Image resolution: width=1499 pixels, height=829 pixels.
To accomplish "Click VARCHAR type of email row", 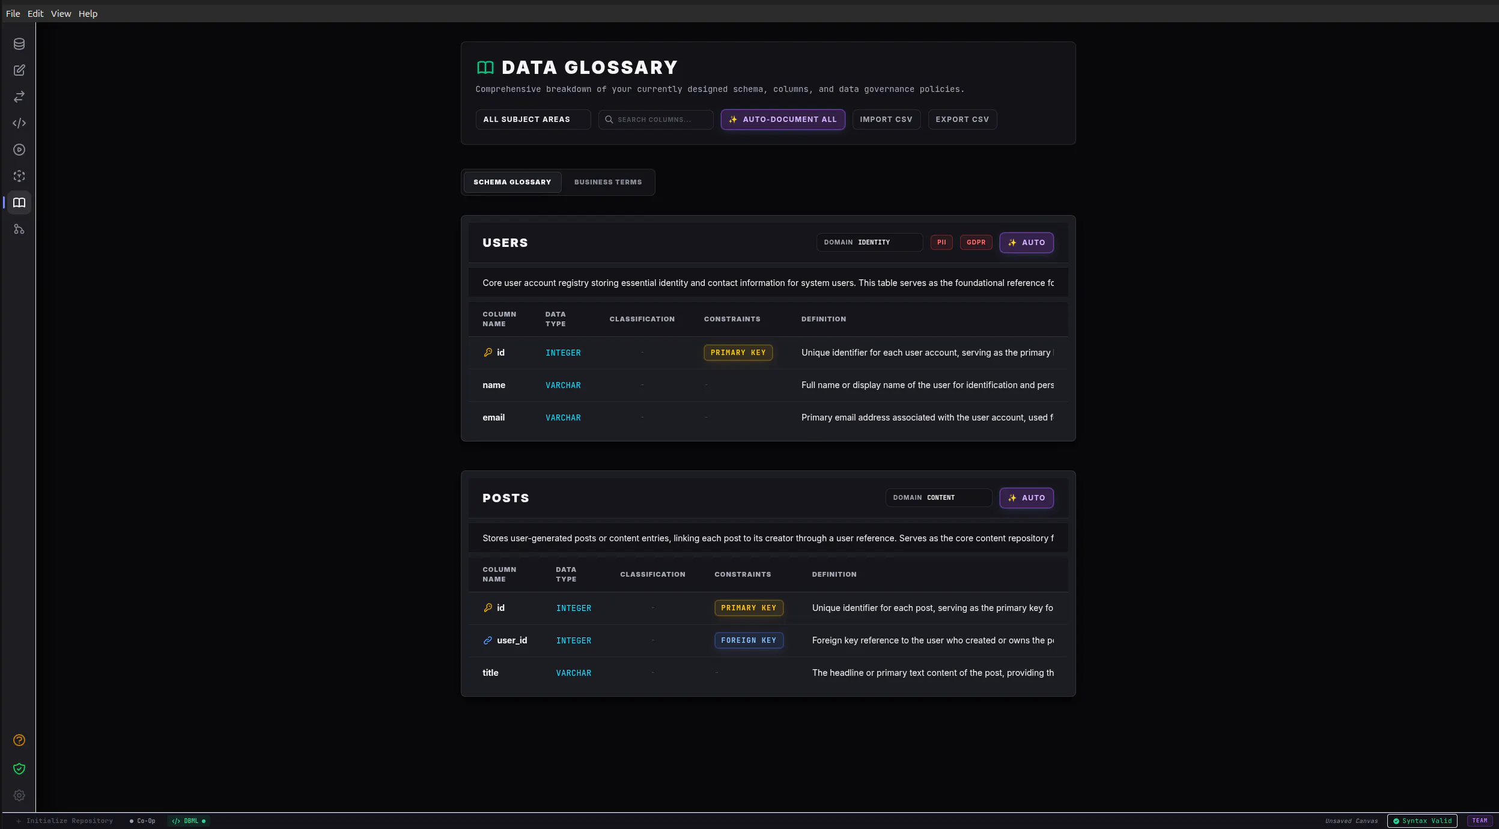I will pyautogui.click(x=563, y=418).
